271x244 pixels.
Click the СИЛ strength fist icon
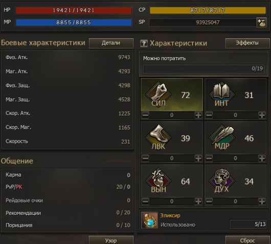point(159,94)
